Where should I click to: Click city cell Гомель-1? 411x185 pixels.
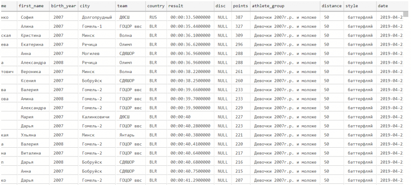(x=92, y=26)
